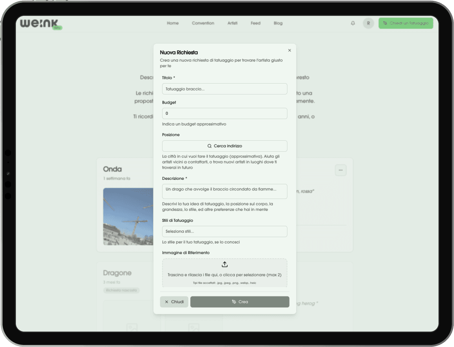454x347 pixels.
Task: Close the Nuova Richiesta dialog with X
Action: pos(289,51)
